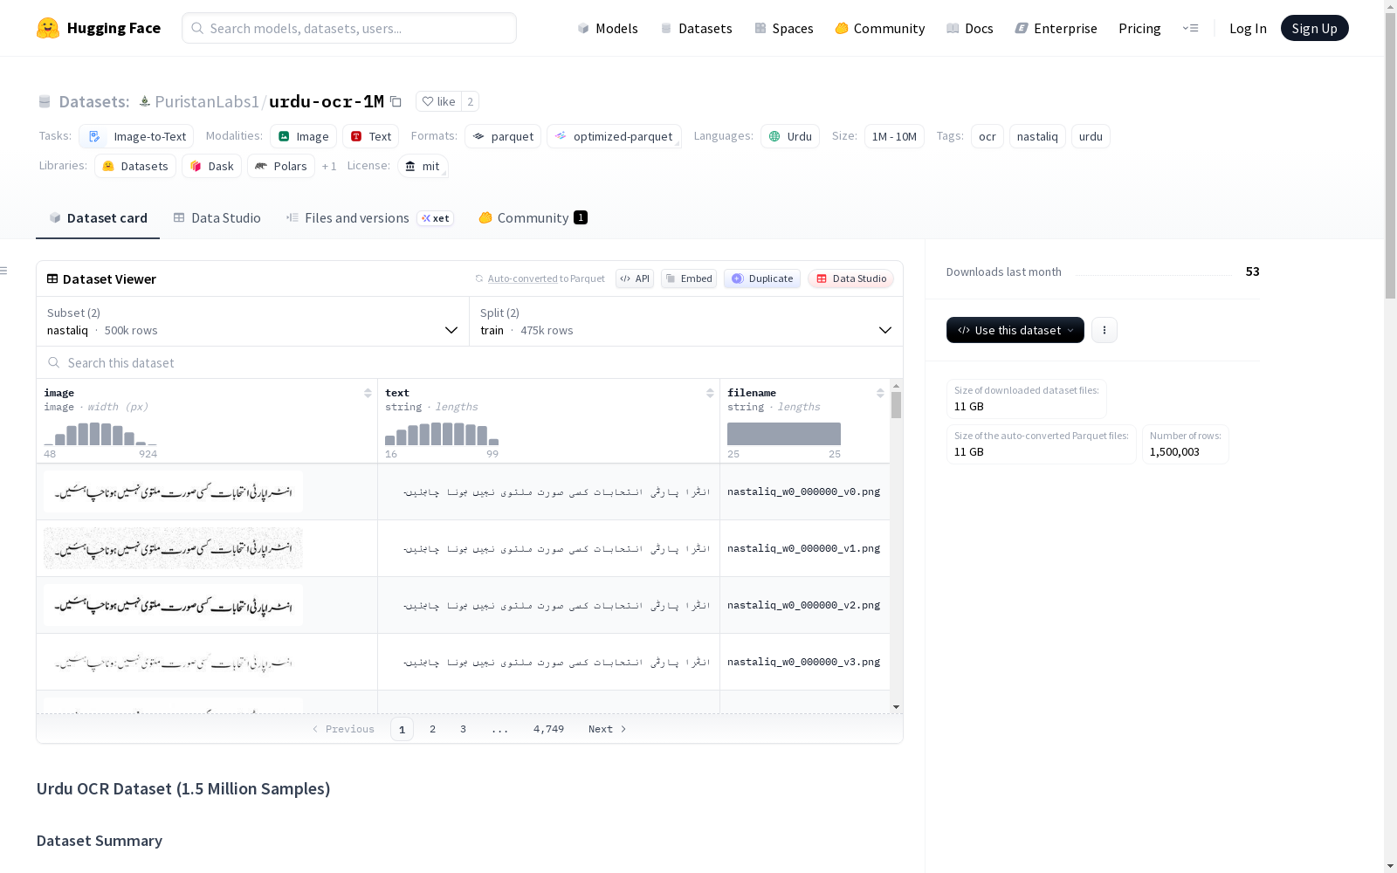Open the navigation more-options menu icon
The width and height of the screenshot is (1397, 873).
[x=1190, y=28]
